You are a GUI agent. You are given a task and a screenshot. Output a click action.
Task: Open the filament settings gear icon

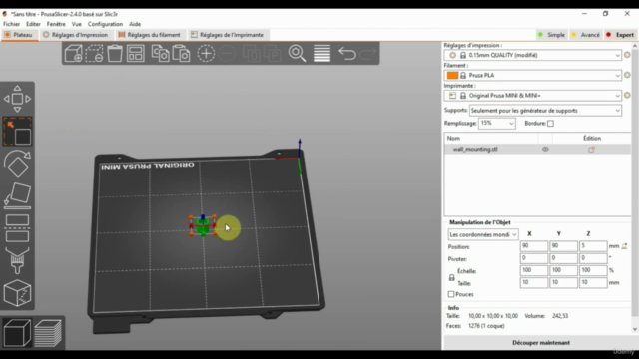[x=627, y=75]
